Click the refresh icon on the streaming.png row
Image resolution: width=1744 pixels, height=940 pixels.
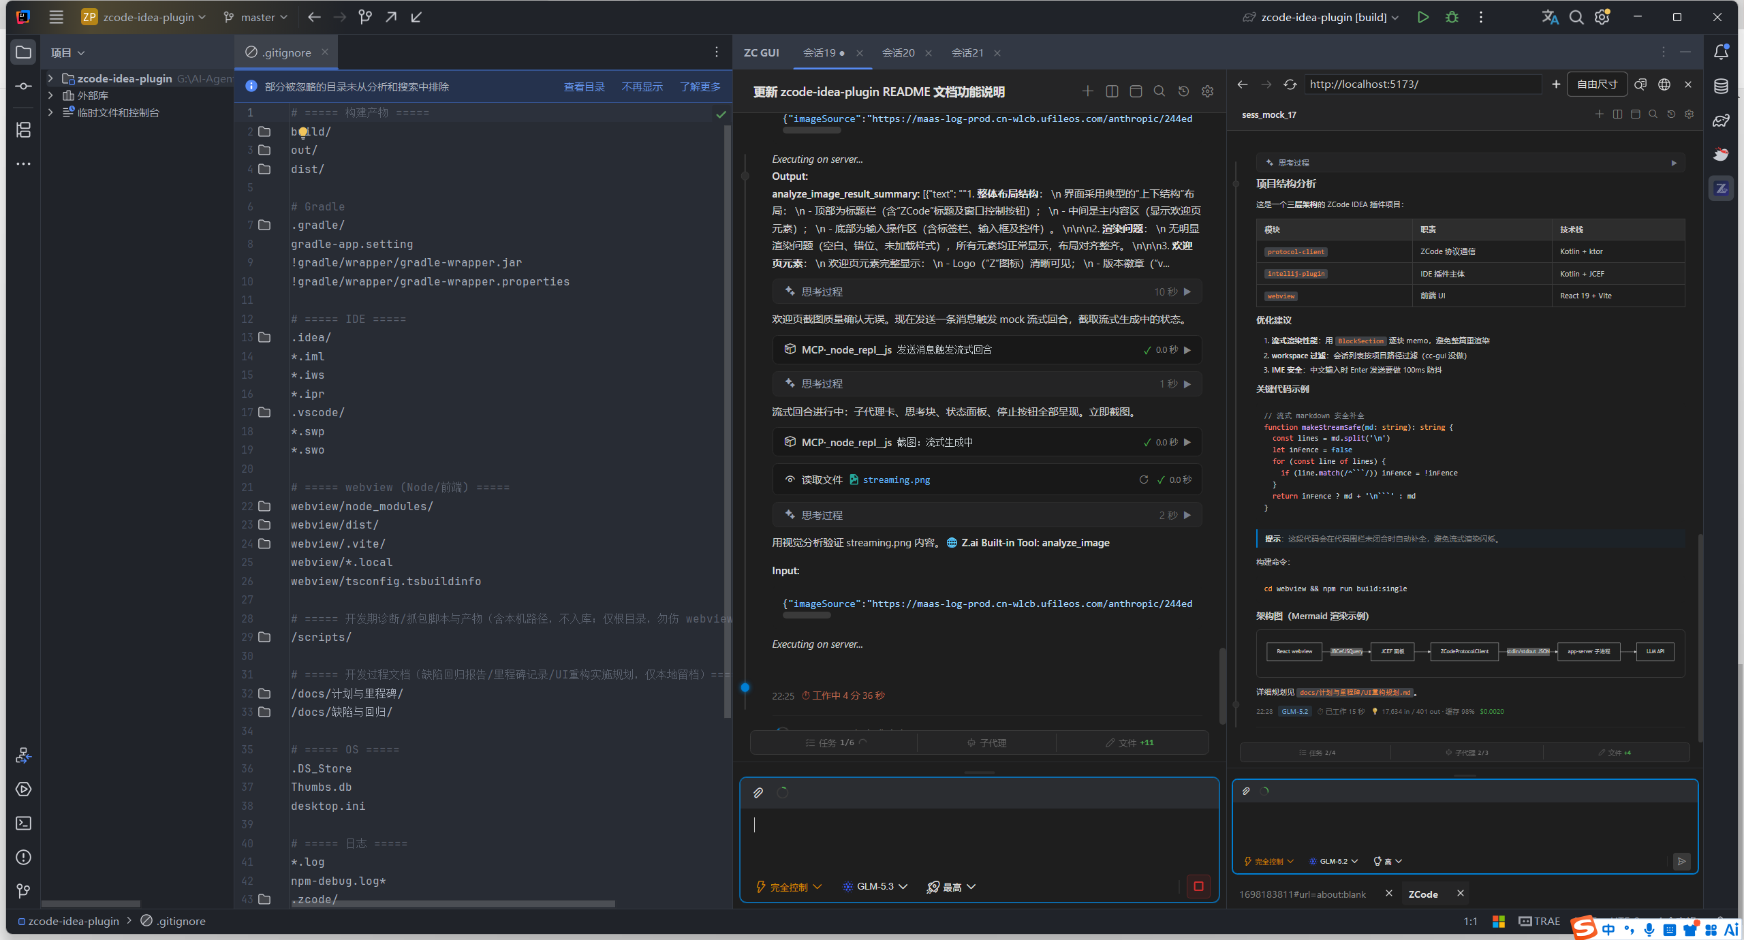click(x=1144, y=480)
